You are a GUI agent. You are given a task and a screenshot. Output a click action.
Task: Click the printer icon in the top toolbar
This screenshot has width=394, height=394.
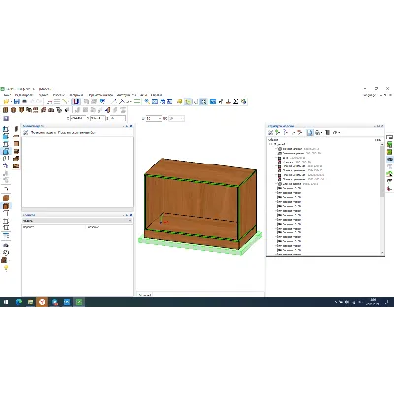coord(24,101)
